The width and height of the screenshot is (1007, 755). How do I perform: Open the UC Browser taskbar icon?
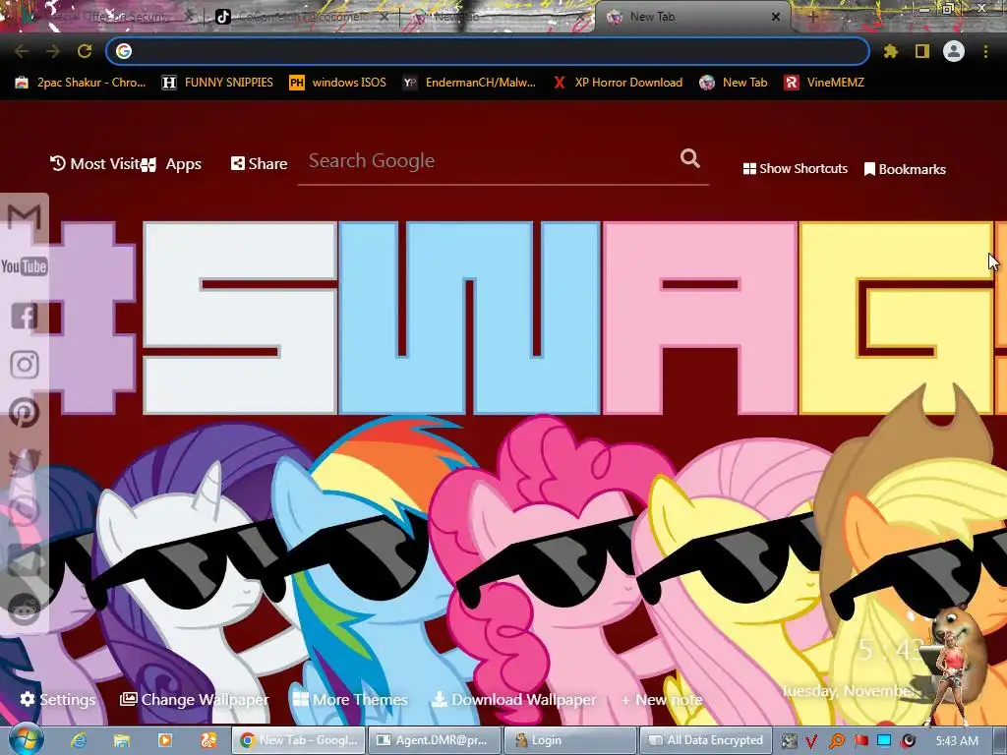pos(208,740)
